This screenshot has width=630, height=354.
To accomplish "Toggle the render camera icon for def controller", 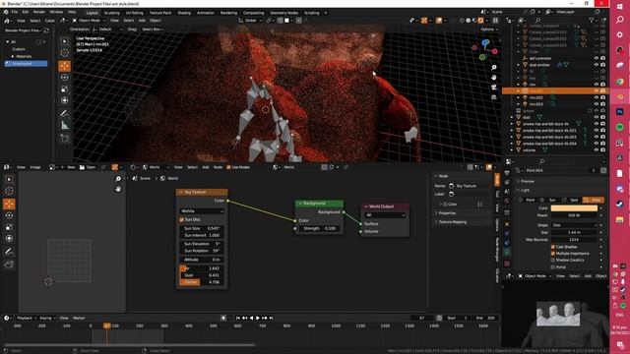I will click(602, 58).
